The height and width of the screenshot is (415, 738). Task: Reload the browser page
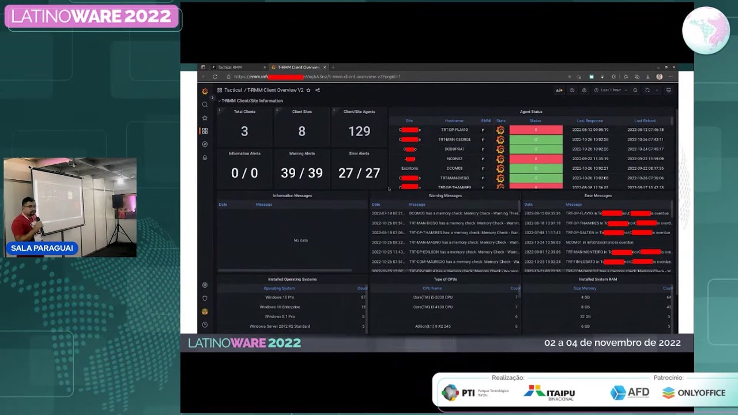click(214, 77)
